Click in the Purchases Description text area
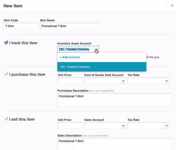 pos(114,100)
